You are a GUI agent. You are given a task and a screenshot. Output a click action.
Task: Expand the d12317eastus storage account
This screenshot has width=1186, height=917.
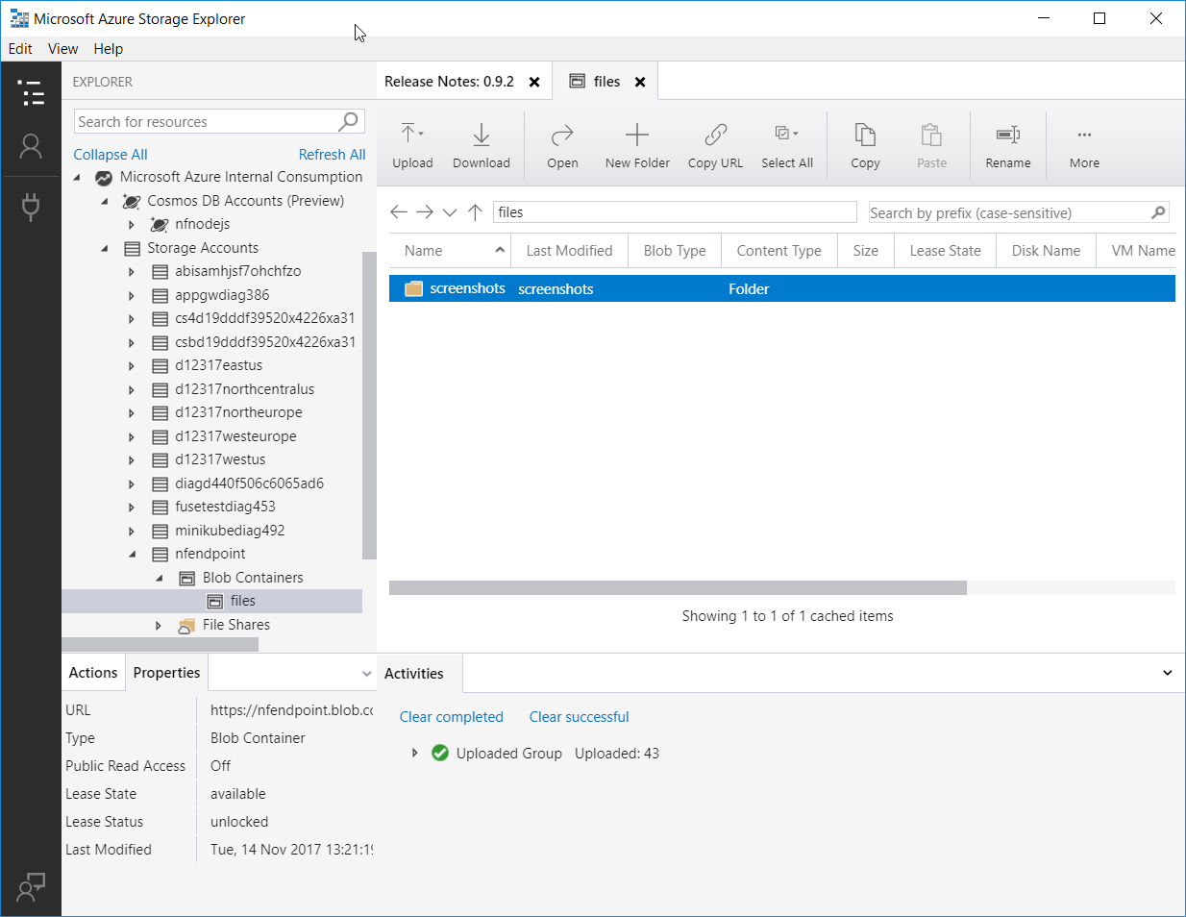click(x=132, y=365)
